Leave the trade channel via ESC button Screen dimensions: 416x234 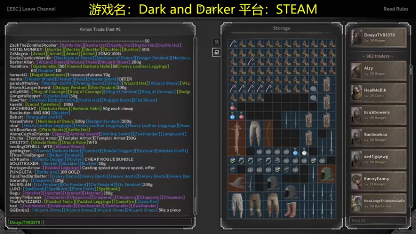pyautogui.click(x=31, y=9)
